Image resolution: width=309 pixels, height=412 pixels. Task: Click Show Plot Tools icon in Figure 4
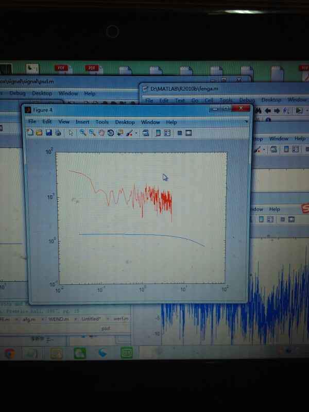tap(188, 133)
